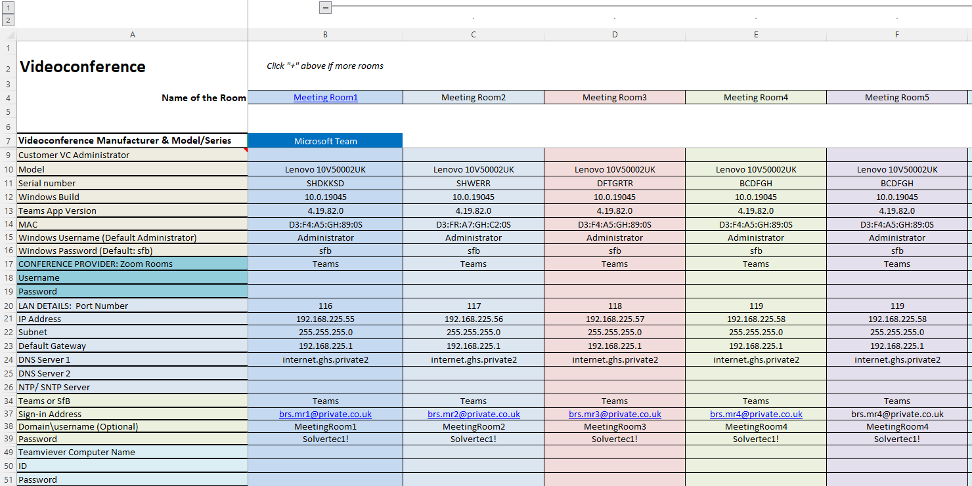Select the Microsoft Team cell
The width and height of the screenshot is (972, 486).
pos(326,141)
